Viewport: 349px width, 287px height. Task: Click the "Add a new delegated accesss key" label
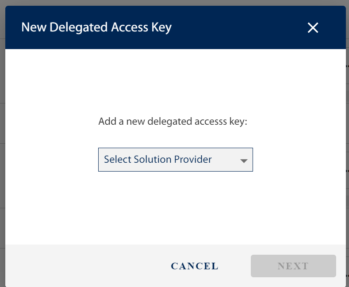coord(173,121)
